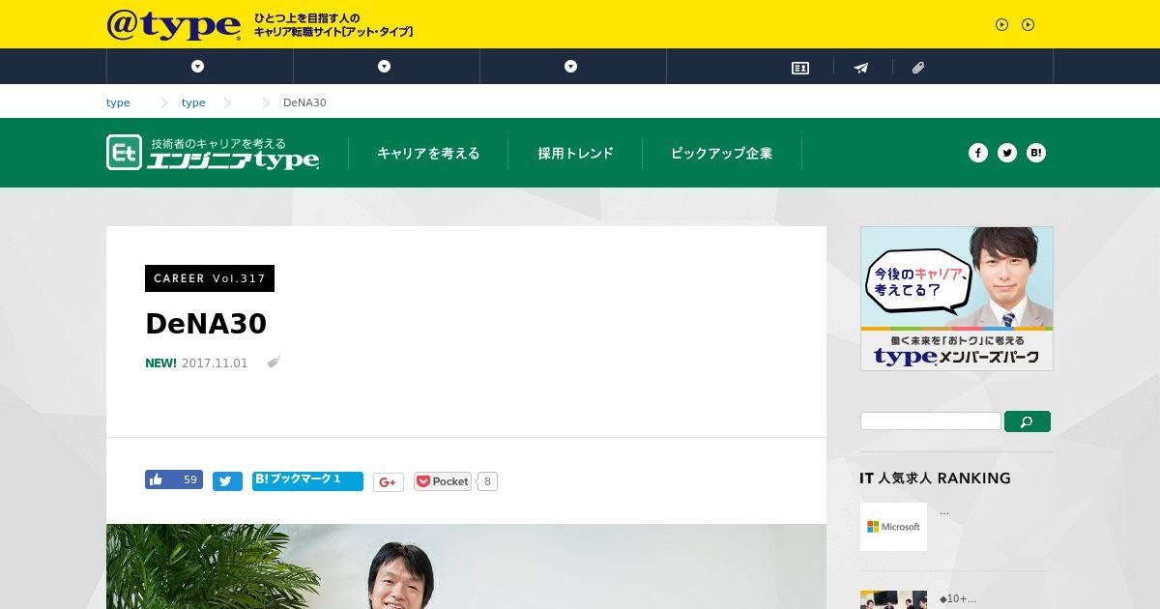Click the paper plane icon
Screen dimensions: 1160x609
click(860, 68)
